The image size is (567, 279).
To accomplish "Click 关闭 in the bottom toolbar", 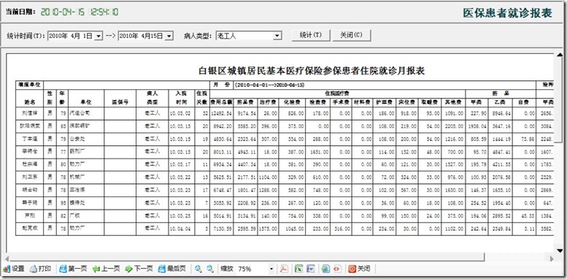I will pos(359,269).
